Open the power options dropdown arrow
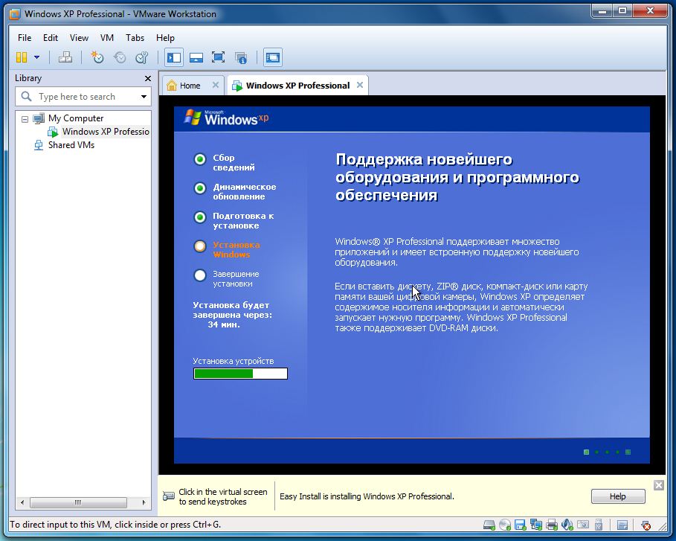The height and width of the screenshot is (541, 676). click(36, 57)
